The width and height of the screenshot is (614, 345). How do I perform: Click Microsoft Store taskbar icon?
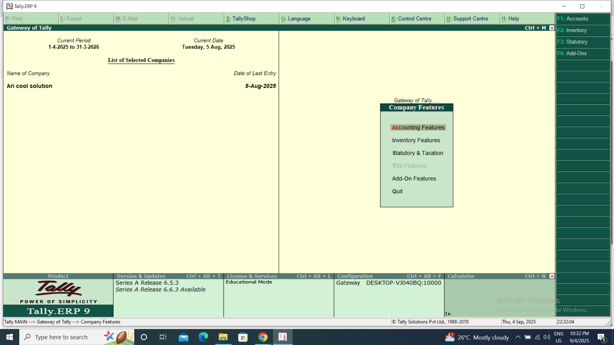tap(243, 337)
